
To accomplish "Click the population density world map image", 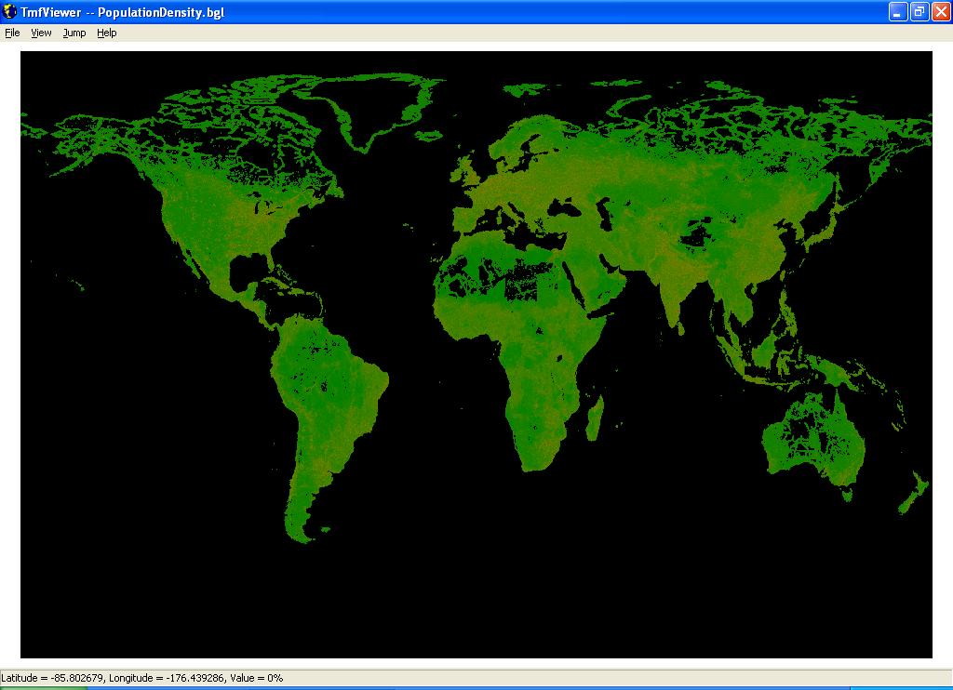I will (x=476, y=354).
